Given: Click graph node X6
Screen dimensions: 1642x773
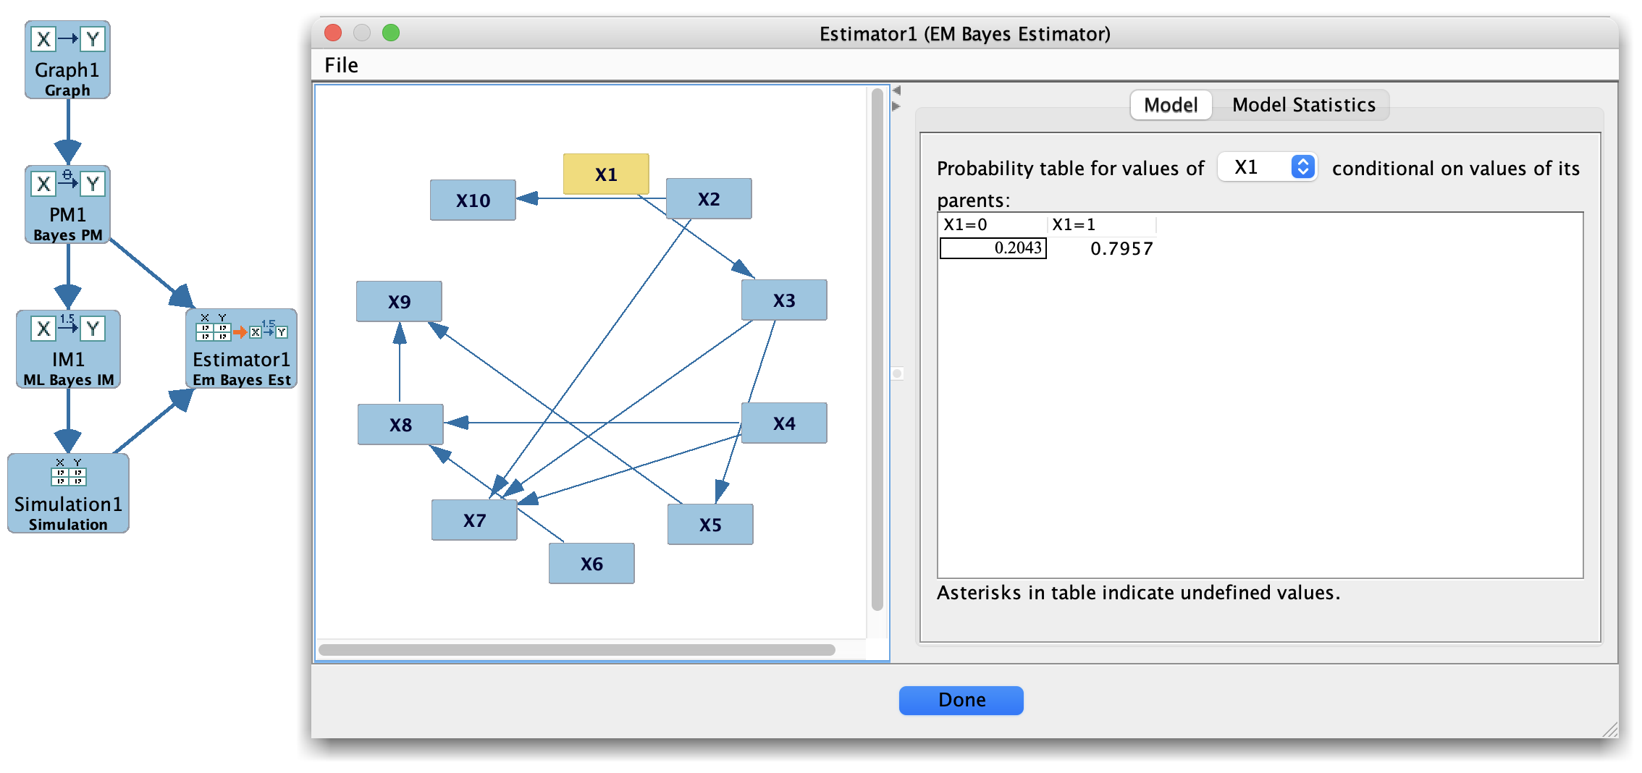Looking at the screenshot, I should coord(591,564).
